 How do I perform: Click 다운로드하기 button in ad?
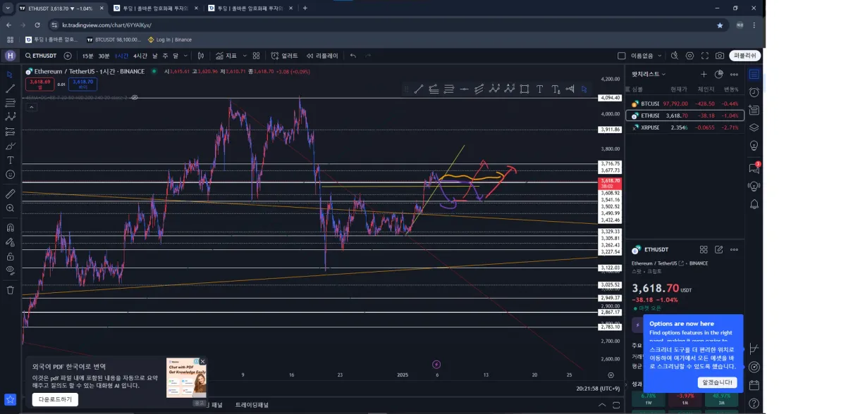(55, 399)
